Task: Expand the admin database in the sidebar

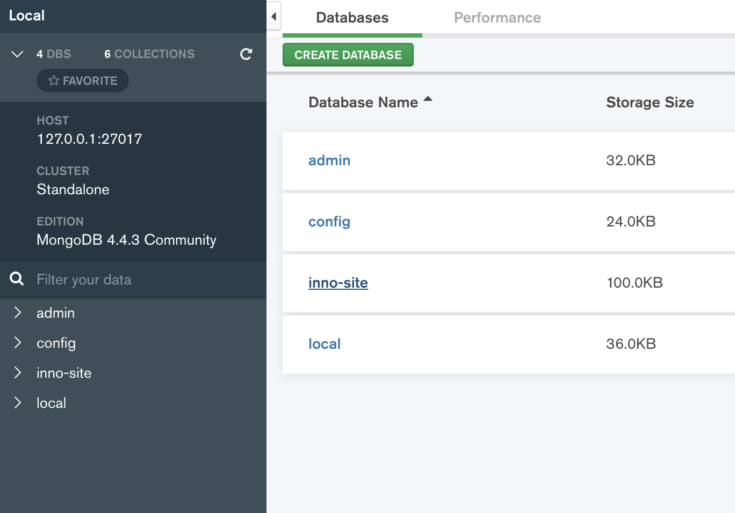Action: [x=17, y=313]
